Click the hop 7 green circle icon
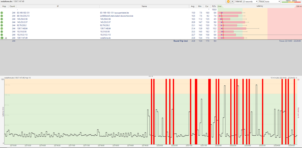The width and height of the screenshot is (302, 148). click(2, 28)
